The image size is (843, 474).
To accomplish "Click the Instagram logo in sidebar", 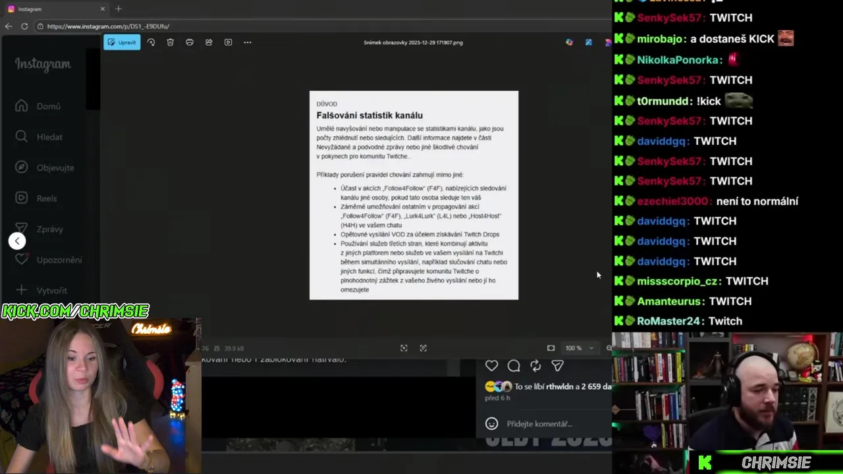I will (x=43, y=64).
